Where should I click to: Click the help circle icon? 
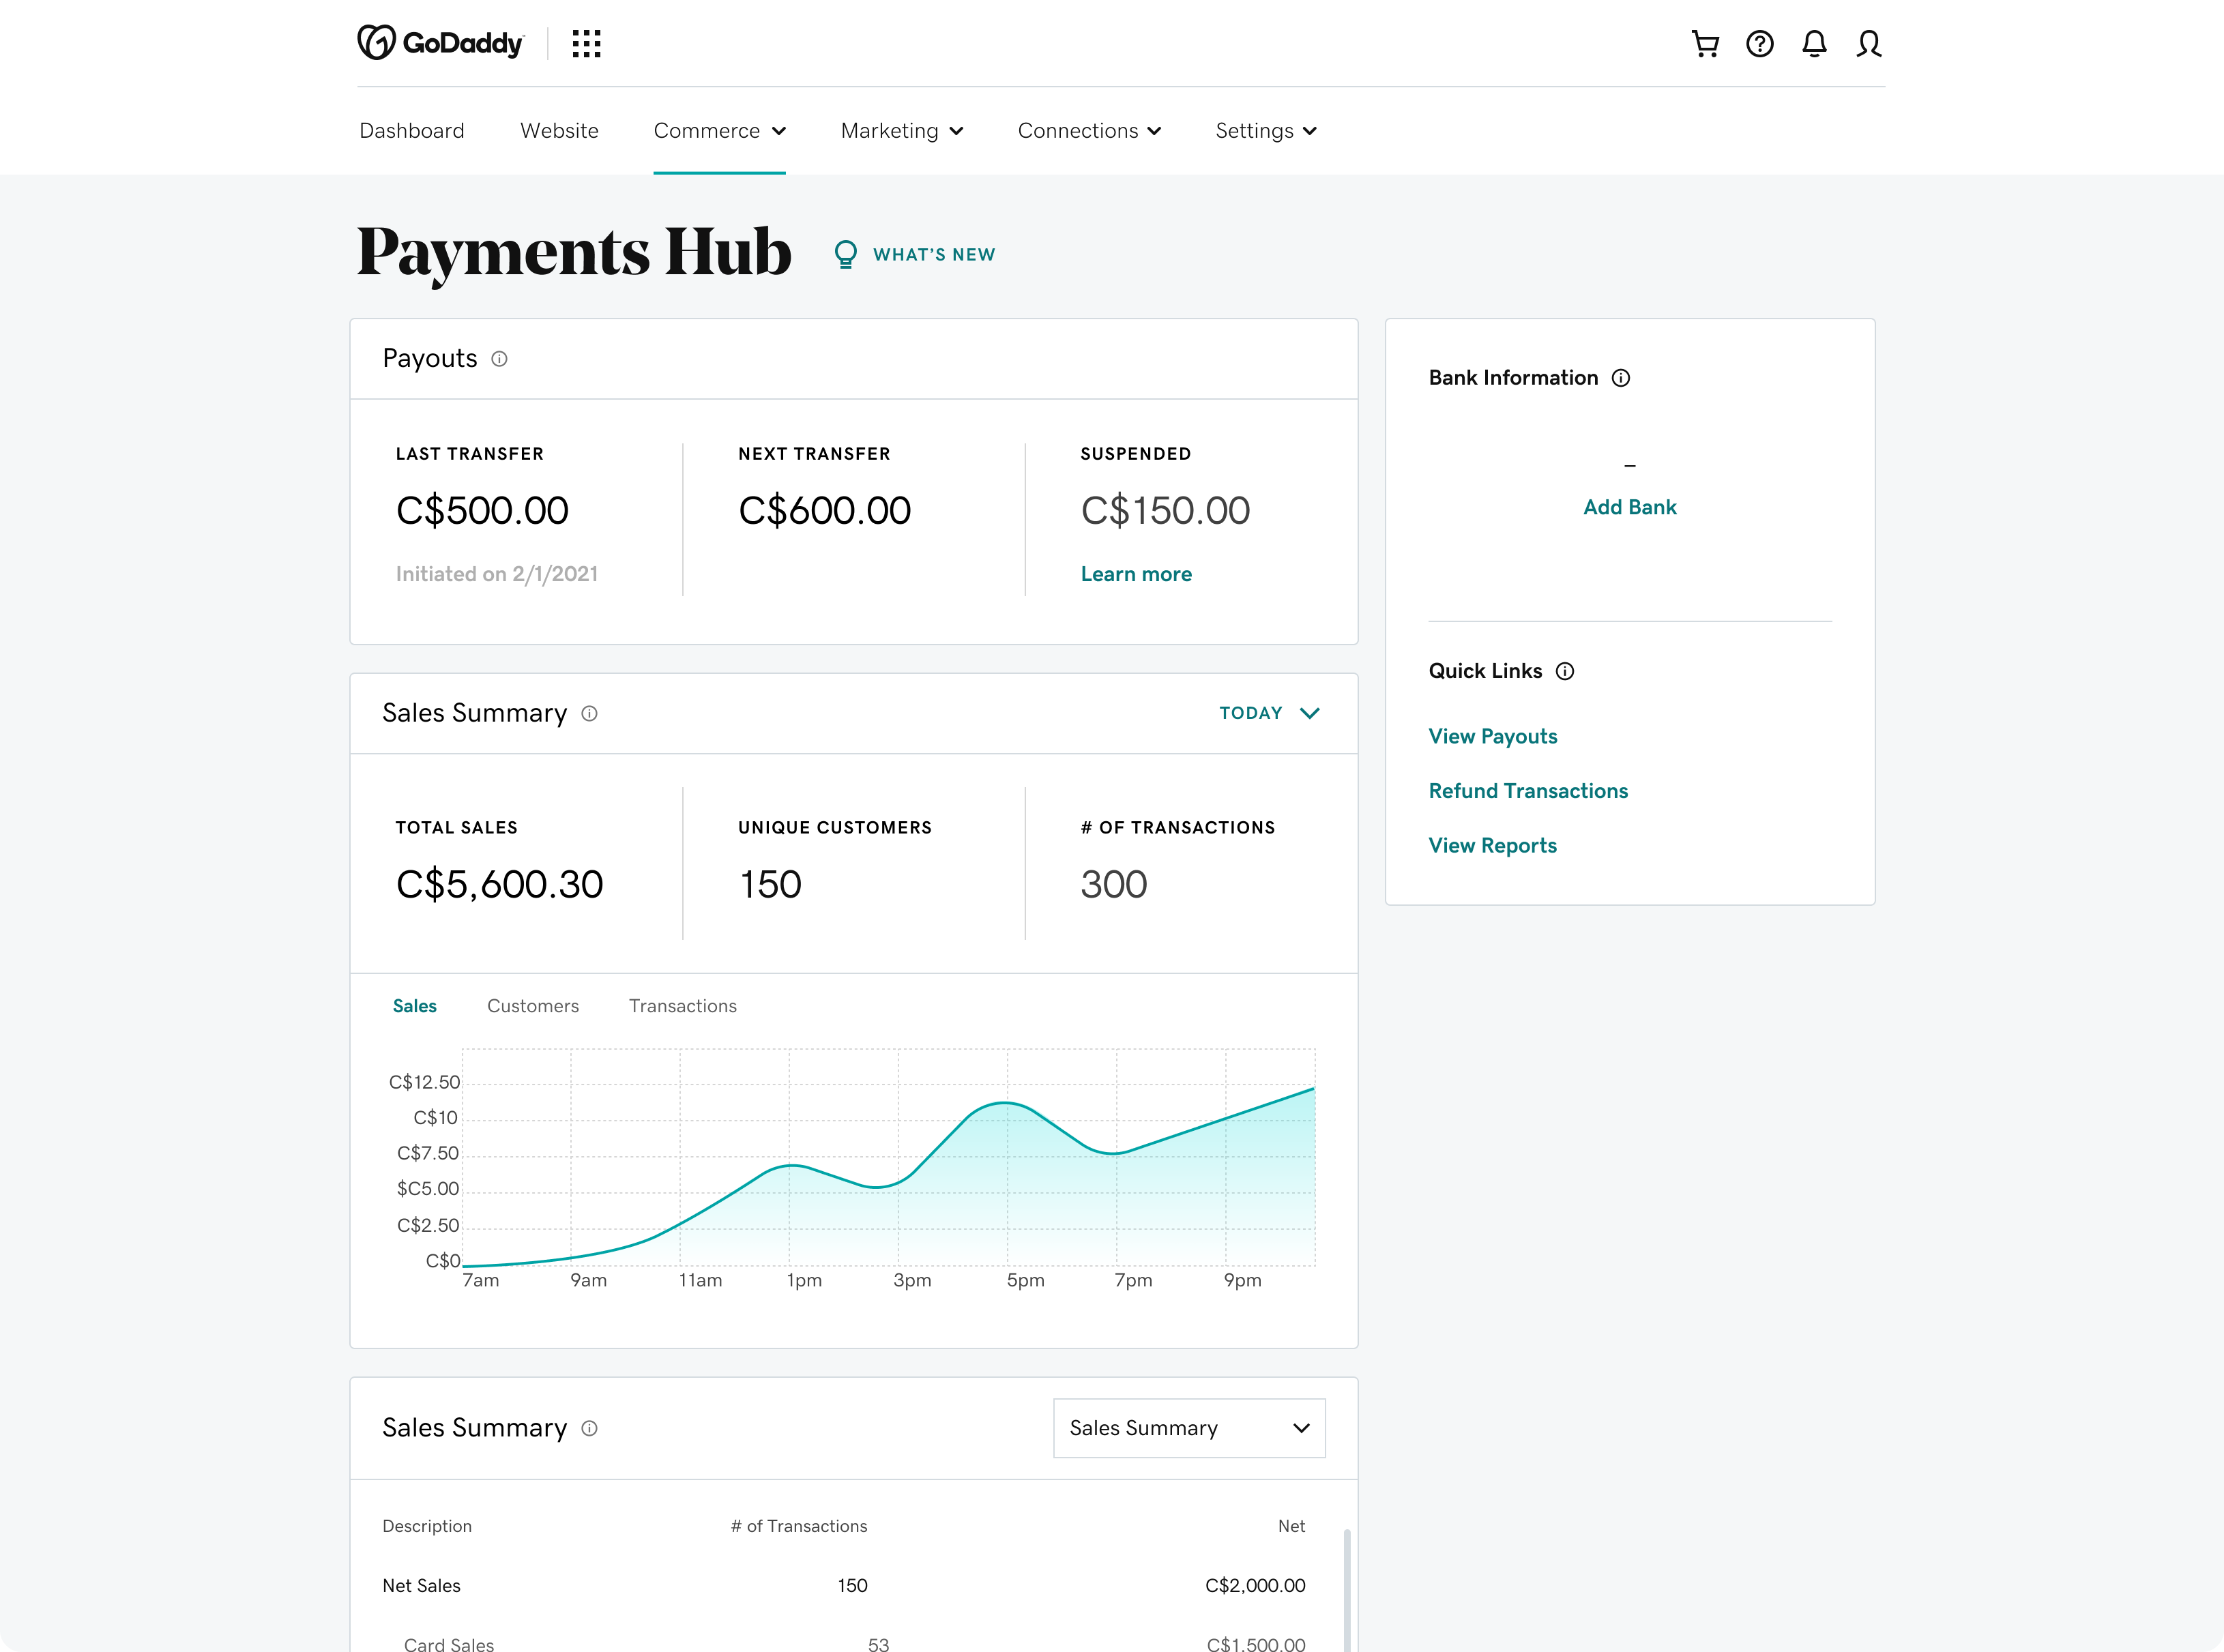coord(1761,44)
